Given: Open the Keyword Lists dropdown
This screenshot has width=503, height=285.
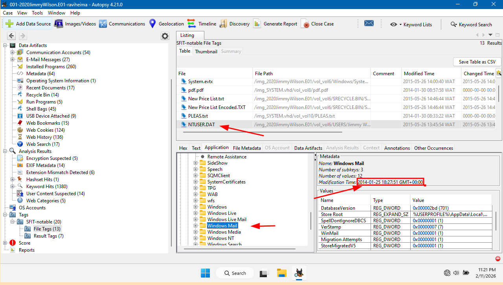Looking at the screenshot, I should 400,24.
